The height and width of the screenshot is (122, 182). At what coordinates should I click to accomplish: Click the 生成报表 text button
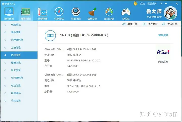(x=172, y=24)
